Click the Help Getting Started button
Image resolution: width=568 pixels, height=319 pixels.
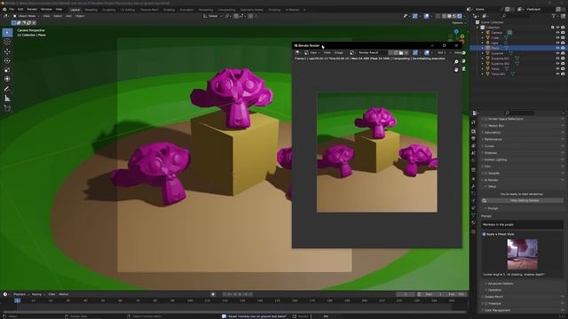coord(523,200)
